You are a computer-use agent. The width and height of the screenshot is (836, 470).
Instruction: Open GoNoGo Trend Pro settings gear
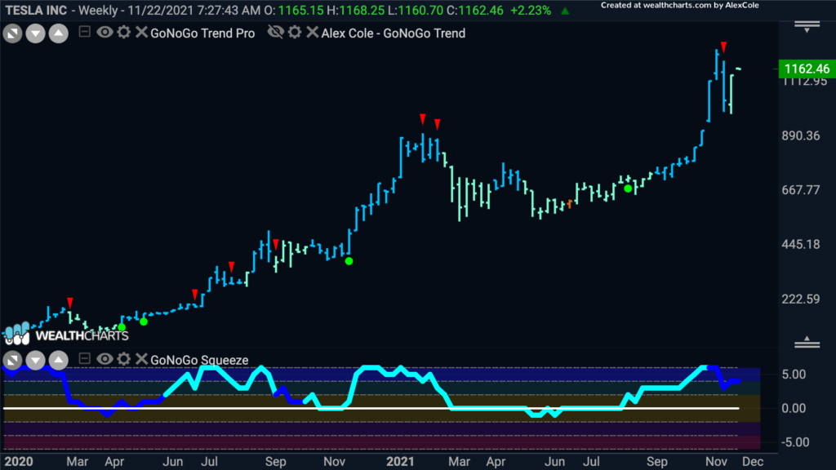point(124,32)
